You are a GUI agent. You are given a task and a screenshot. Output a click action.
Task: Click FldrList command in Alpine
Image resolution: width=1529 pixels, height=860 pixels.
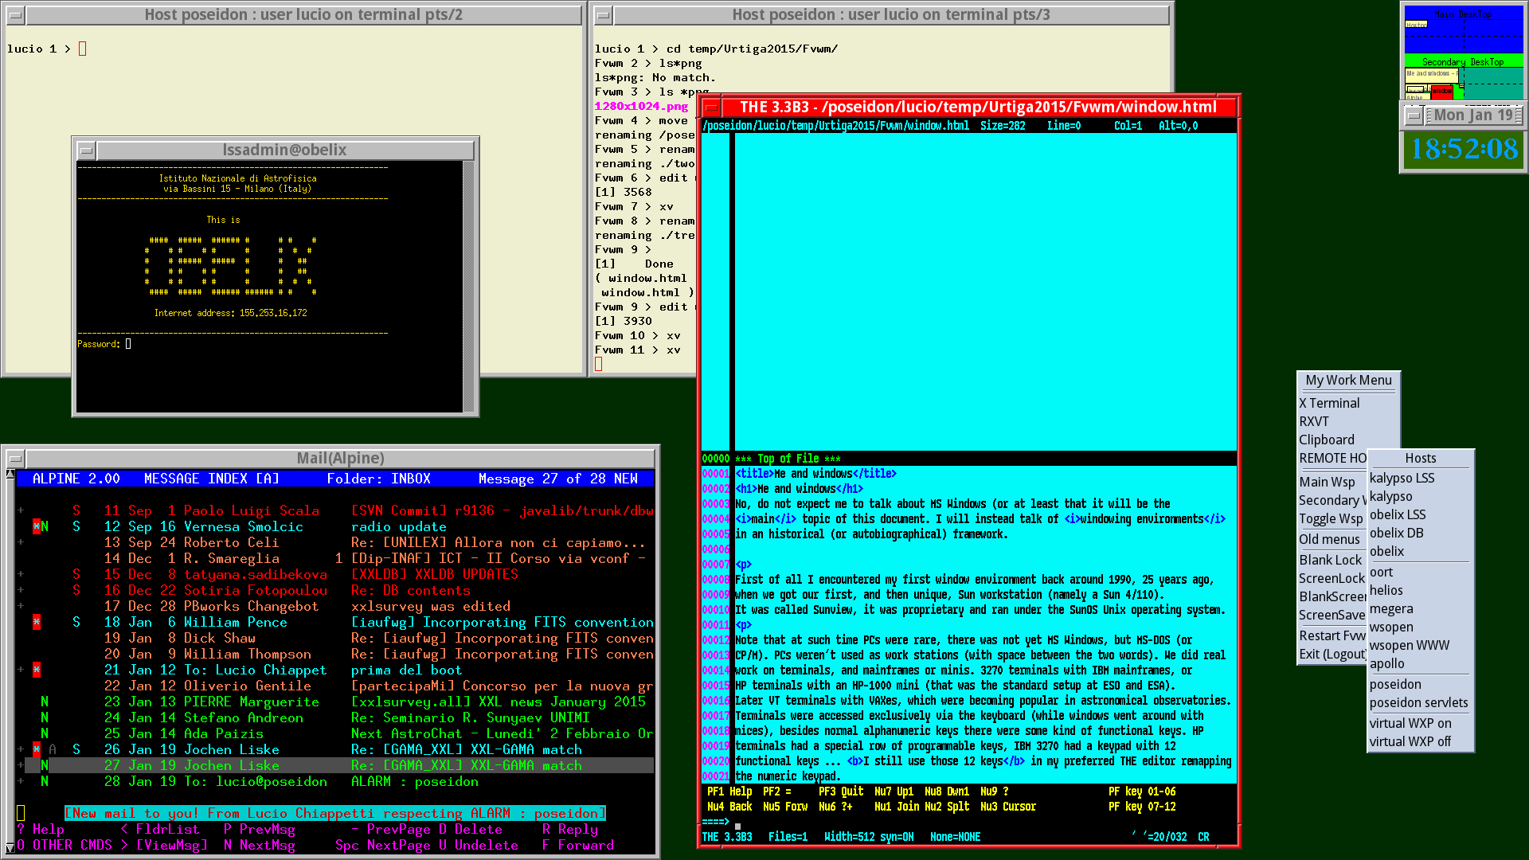point(160,829)
